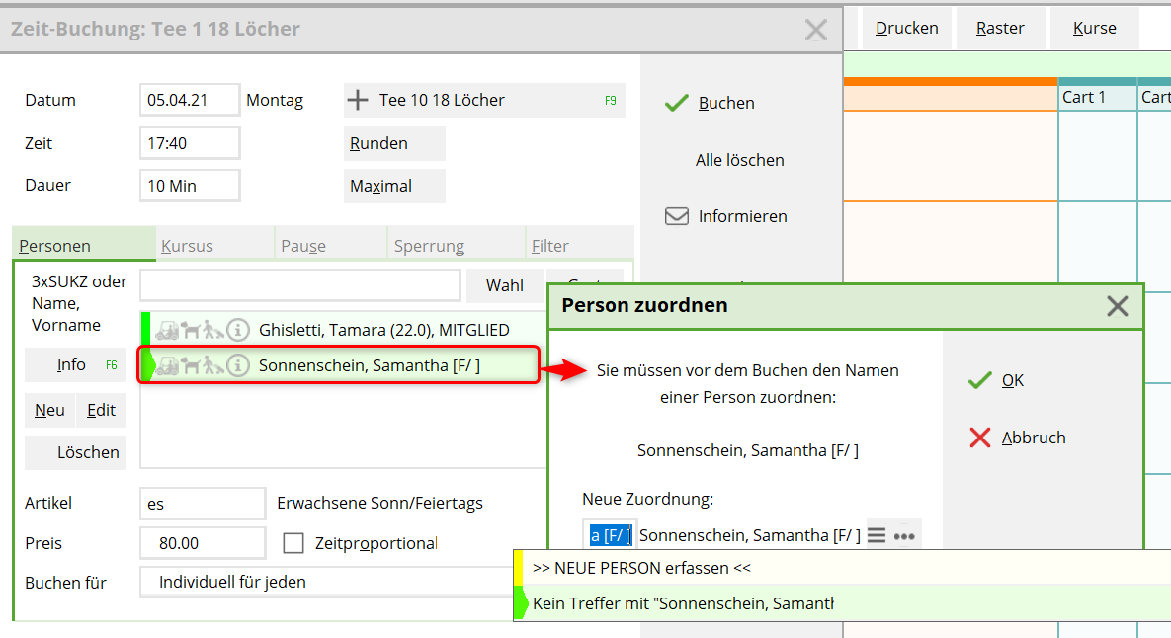
Task: Click the red X next to Abbruch
Action: pyautogui.click(x=980, y=438)
